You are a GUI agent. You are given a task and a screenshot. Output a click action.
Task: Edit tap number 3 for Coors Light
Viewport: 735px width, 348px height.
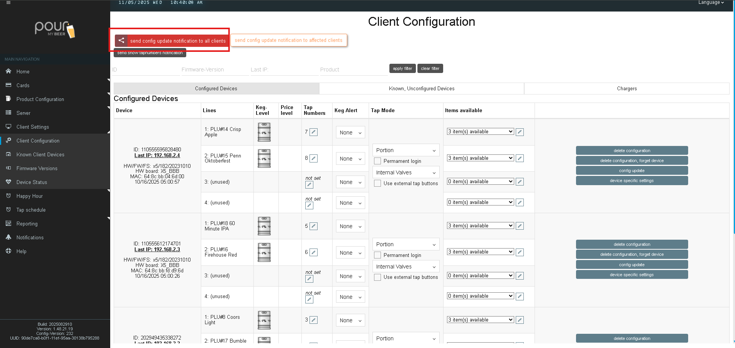click(314, 320)
